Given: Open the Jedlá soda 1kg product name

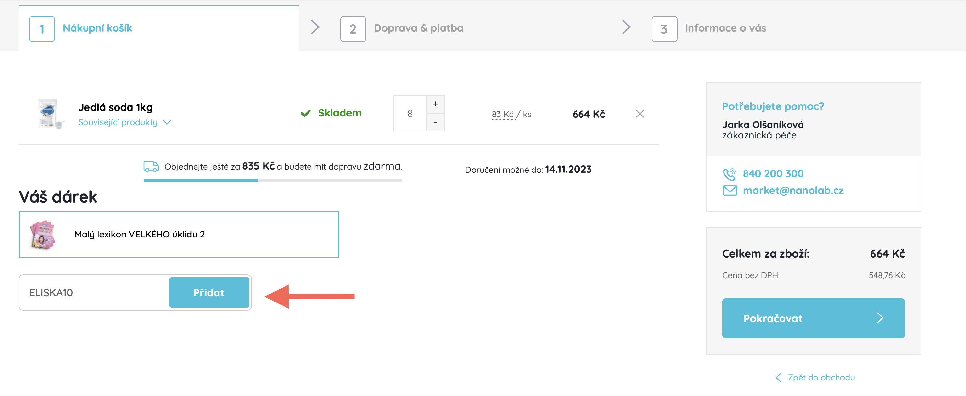Looking at the screenshot, I should (116, 107).
